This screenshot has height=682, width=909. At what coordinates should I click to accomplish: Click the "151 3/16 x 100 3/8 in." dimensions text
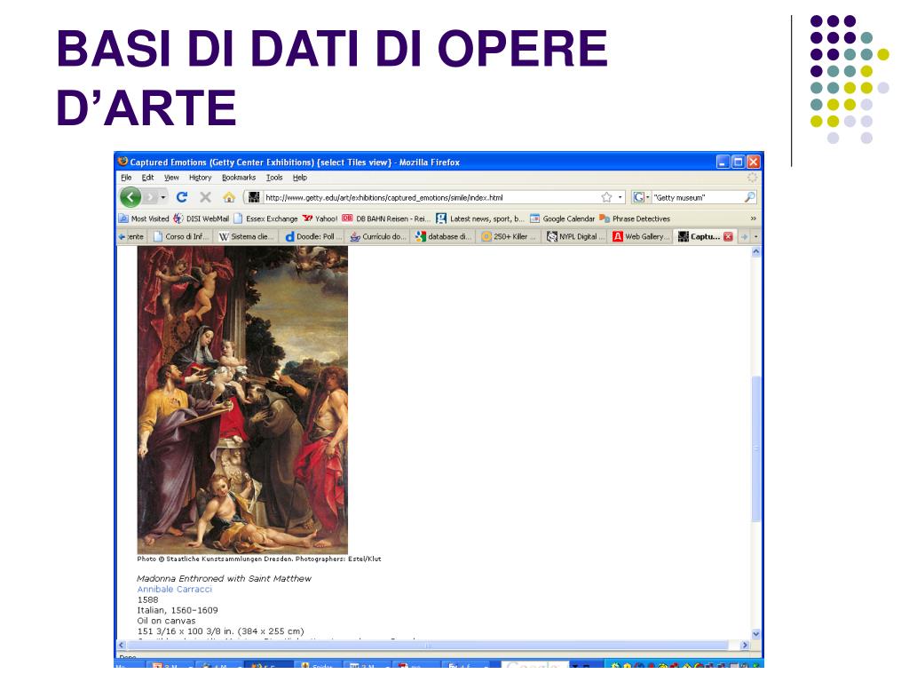click(x=220, y=631)
